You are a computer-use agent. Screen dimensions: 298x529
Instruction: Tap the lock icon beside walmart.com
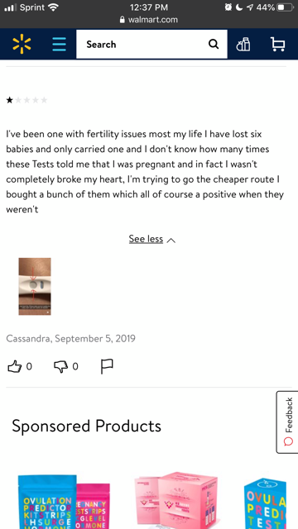(x=123, y=20)
